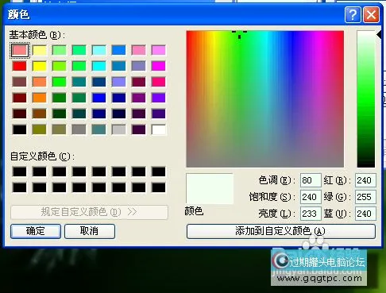Choose the pale yellow swatch in first row
Viewport: 386px width, 293px height.
[40, 50]
